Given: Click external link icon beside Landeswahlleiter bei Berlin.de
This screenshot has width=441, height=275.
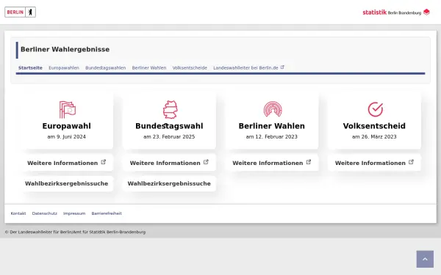Looking at the screenshot, I should tap(282, 67).
